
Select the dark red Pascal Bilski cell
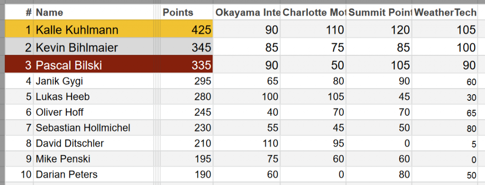[x=93, y=64]
